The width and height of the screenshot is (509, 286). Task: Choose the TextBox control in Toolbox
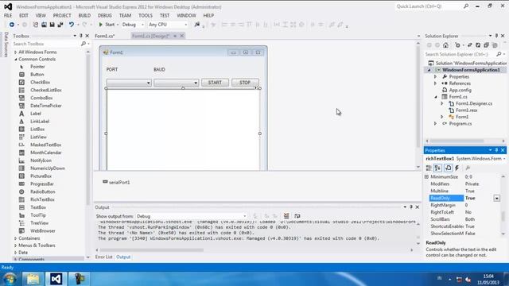pyautogui.click(x=38, y=207)
